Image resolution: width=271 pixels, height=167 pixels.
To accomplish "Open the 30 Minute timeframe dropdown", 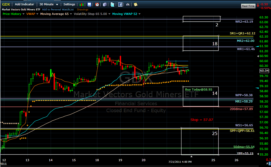I will pos(49,4).
